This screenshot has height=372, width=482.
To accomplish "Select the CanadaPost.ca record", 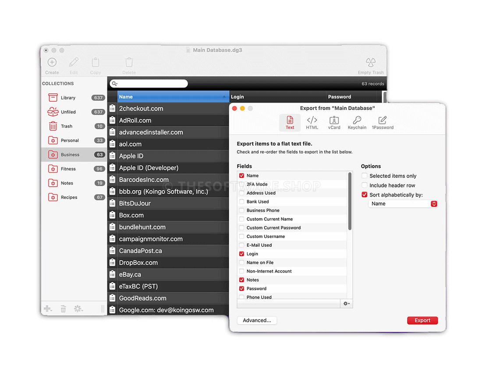I will click(168, 251).
